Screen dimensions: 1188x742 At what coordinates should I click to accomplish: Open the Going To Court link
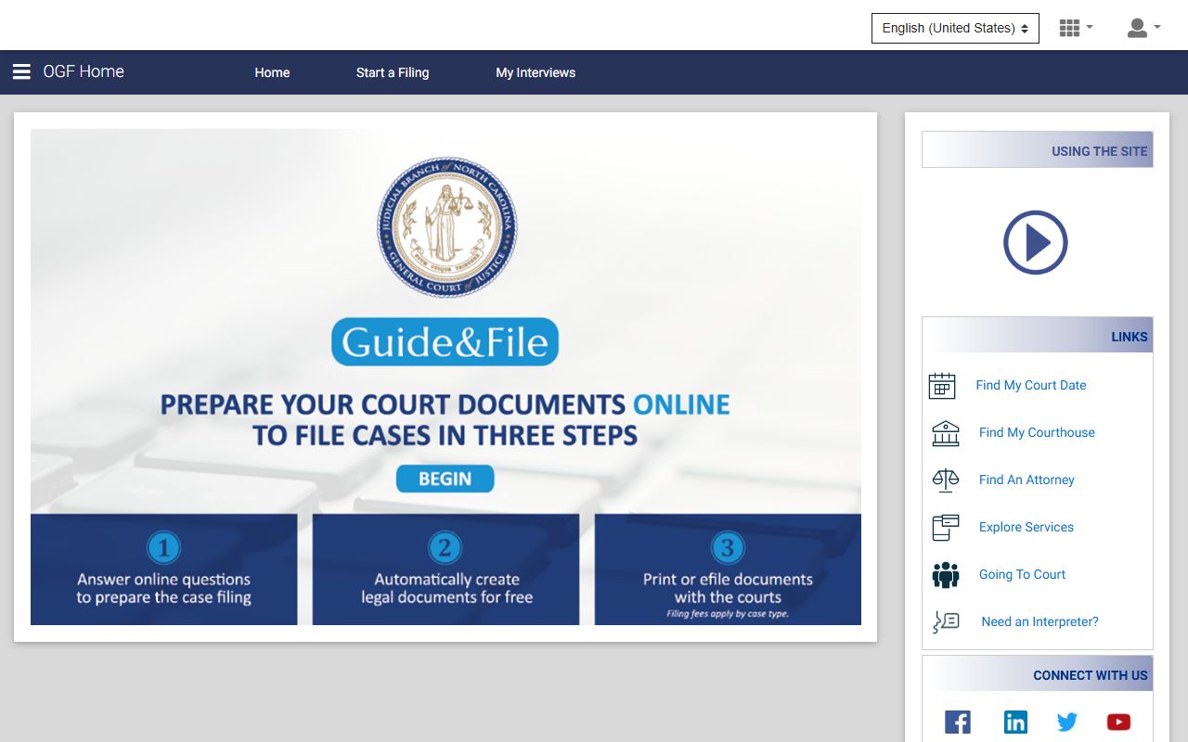tap(1022, 574)
